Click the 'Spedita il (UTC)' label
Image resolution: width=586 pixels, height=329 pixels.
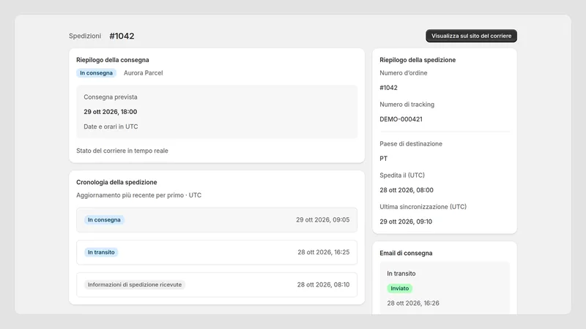click(402, 175)
